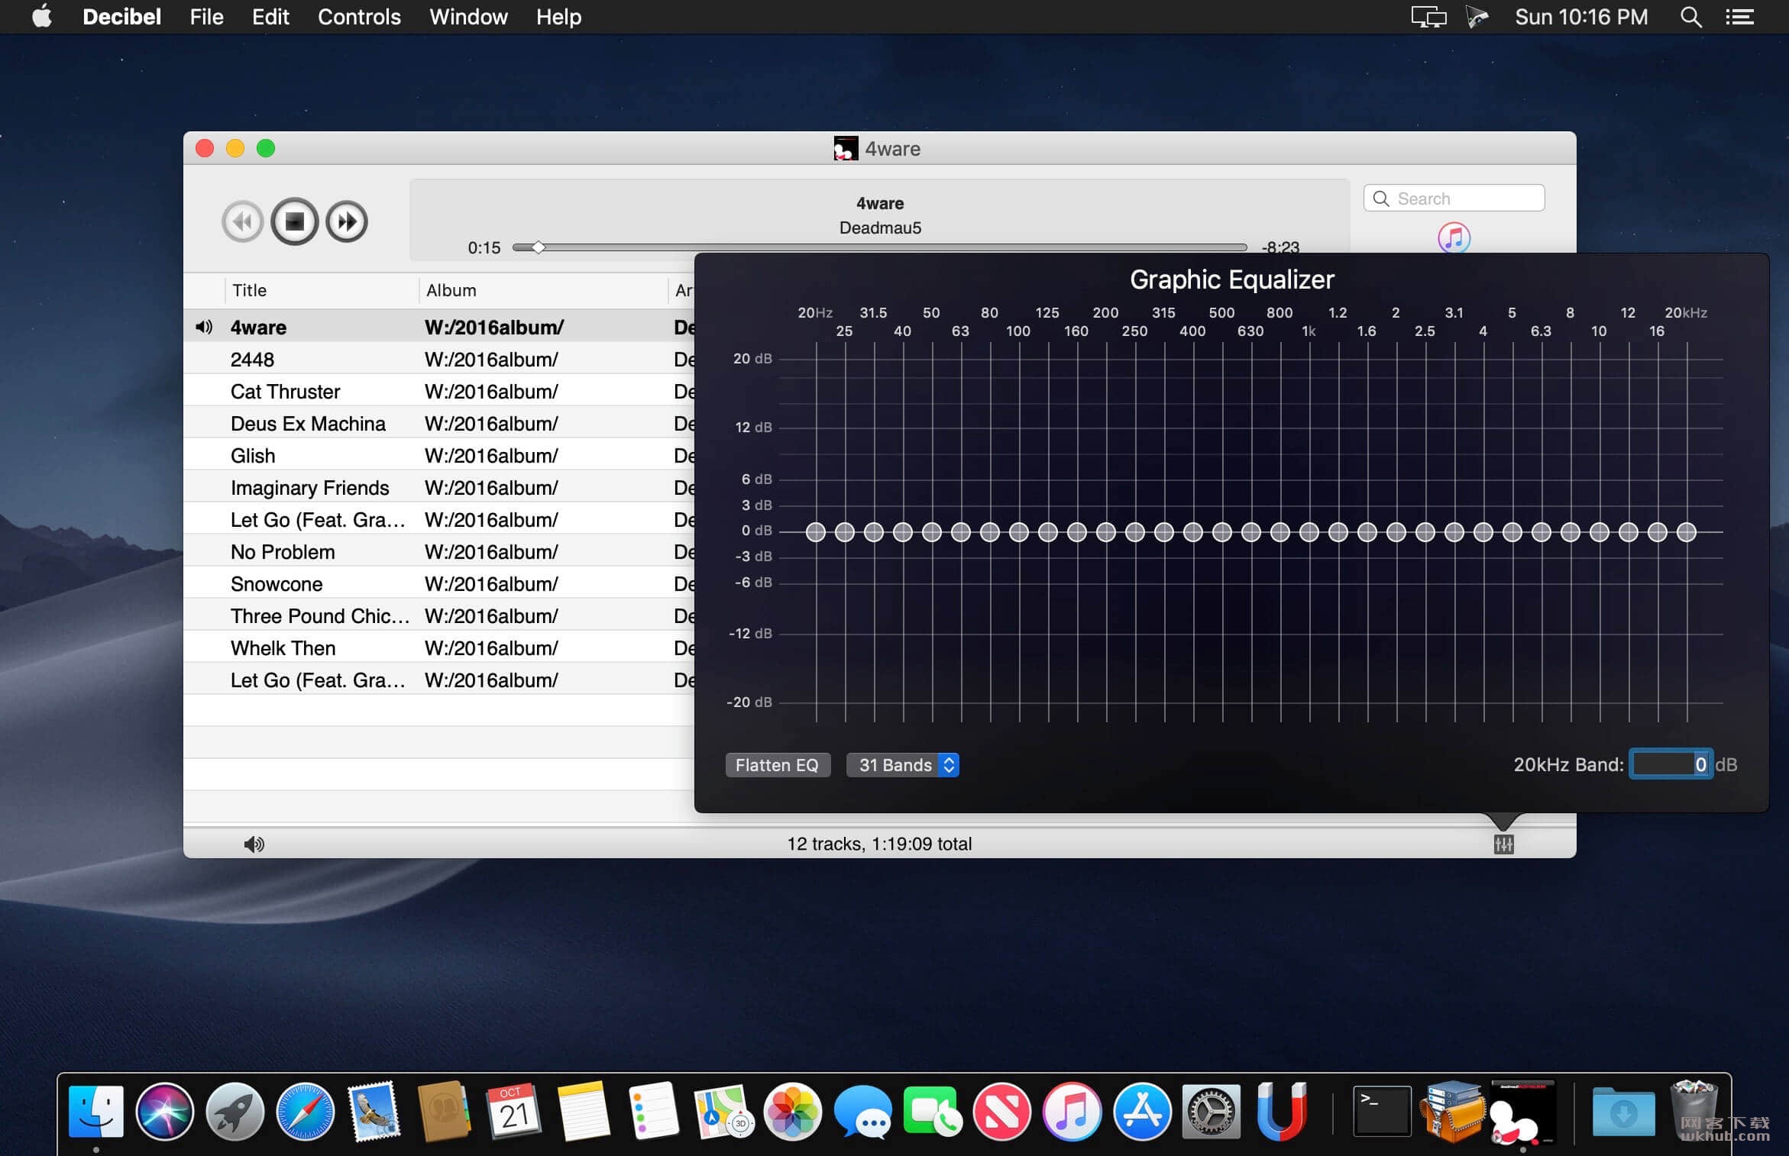Stop playback with the stop button

click(294, 221)
